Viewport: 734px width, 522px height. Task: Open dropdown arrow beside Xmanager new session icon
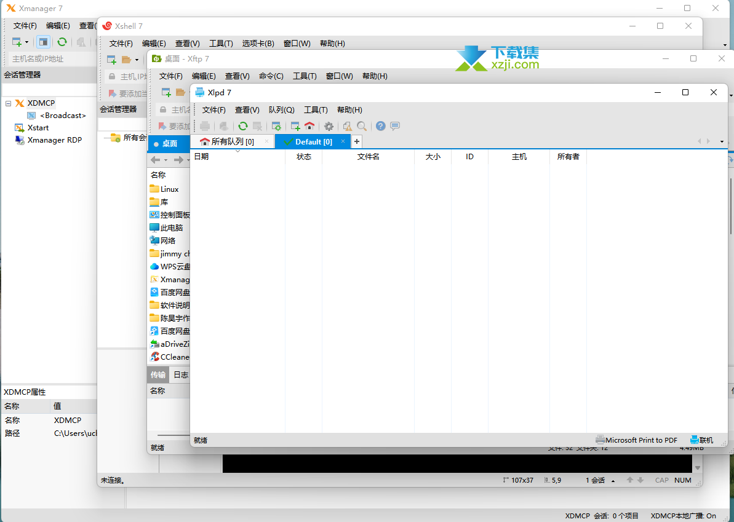coord(27,42)
